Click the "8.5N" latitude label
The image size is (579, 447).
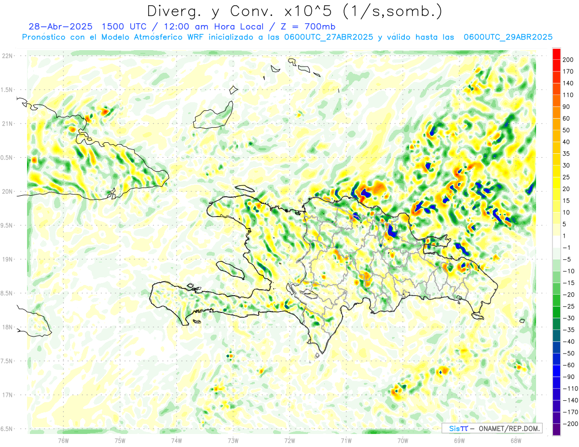(x=7, y=293)
